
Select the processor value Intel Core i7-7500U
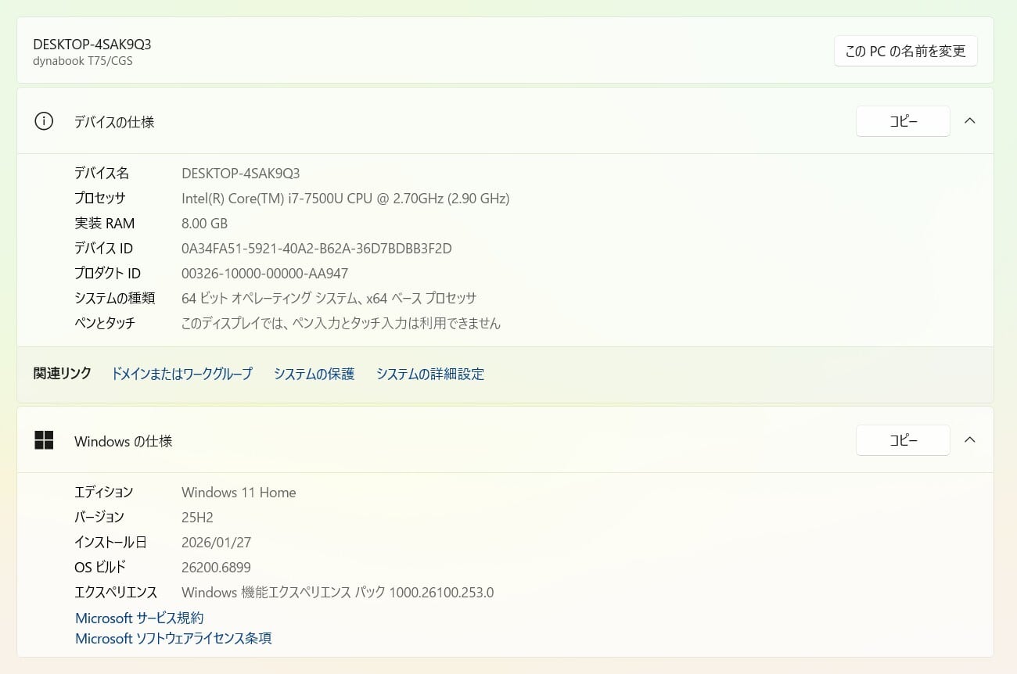346,198
